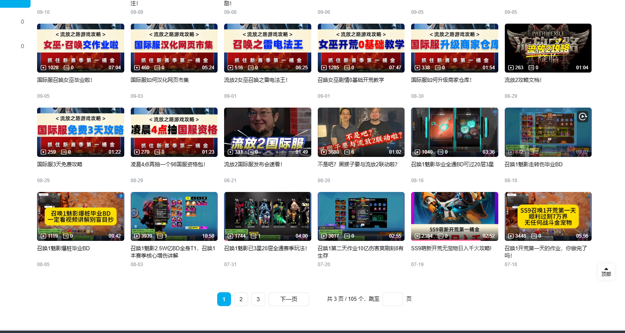Viewport: 625px width, 333px height.
Task: Open the 一定看视频讲解别盲目抄 thumbnail
Action: [81, 216]
